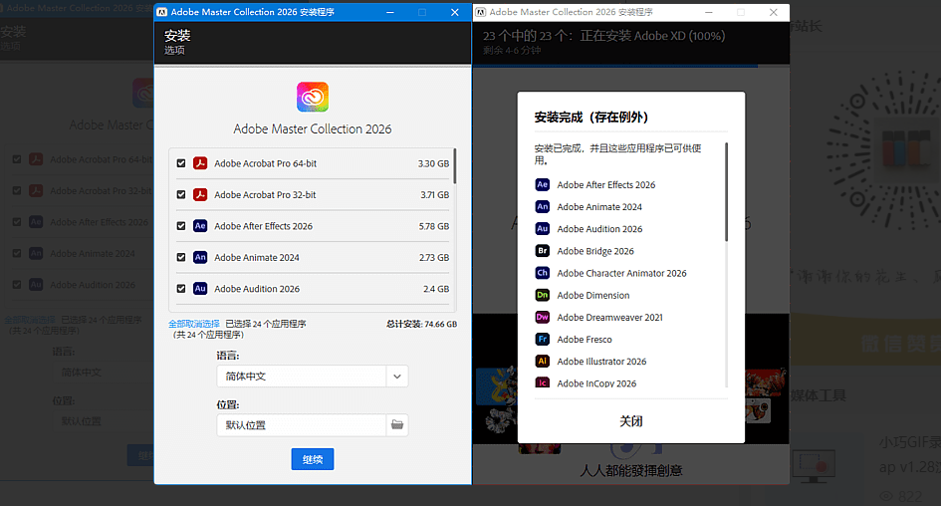
Task: Click the Adobe Animate 2024 icon in installer list
Action: coord(199,257)
